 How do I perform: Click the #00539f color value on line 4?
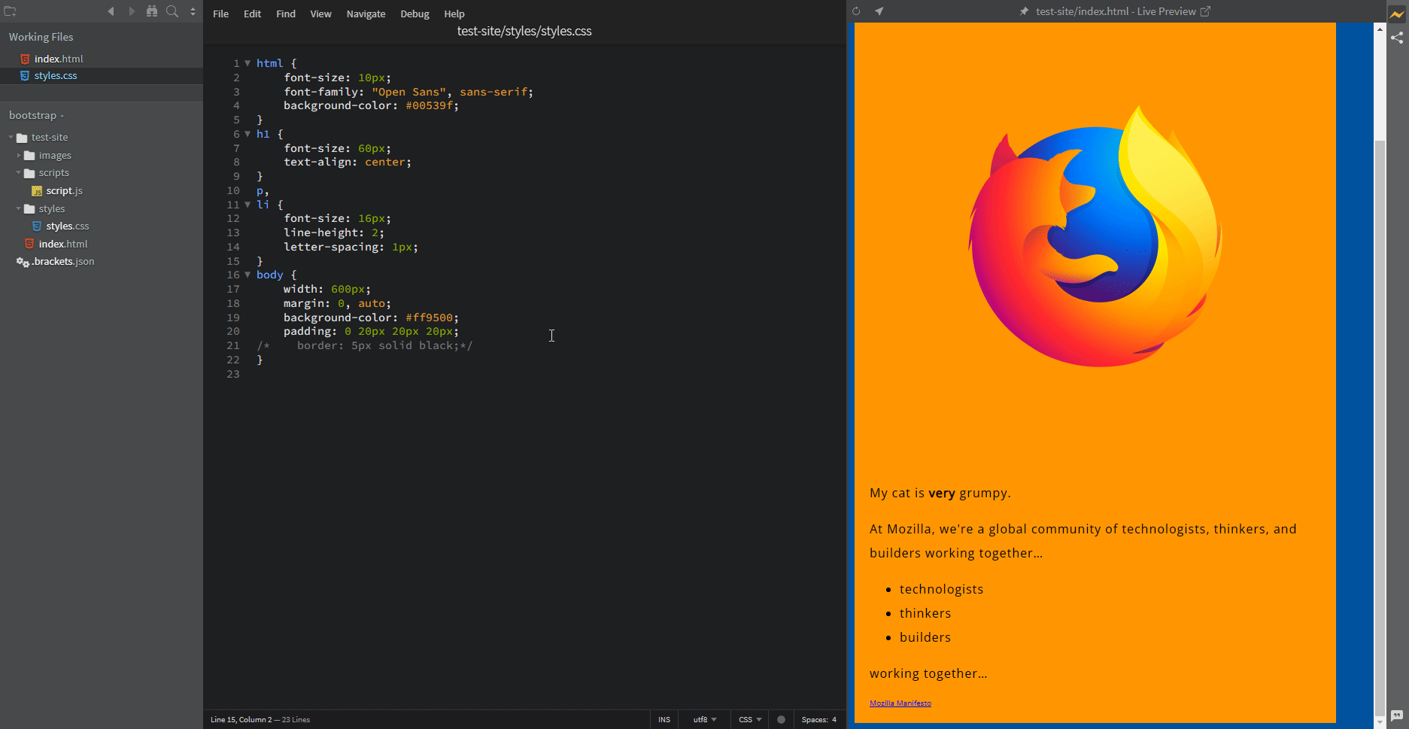coord(429,105)
